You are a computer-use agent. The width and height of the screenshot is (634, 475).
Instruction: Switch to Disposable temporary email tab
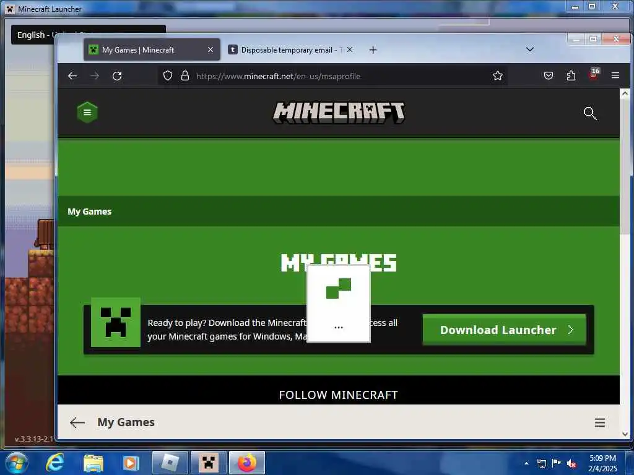[x=290, y=49]
